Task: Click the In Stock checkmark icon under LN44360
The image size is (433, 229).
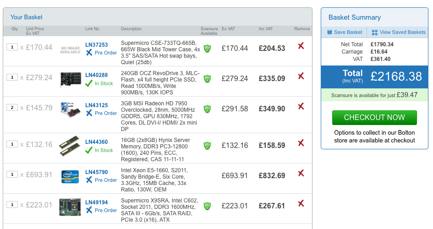Action: pos(89,150)
